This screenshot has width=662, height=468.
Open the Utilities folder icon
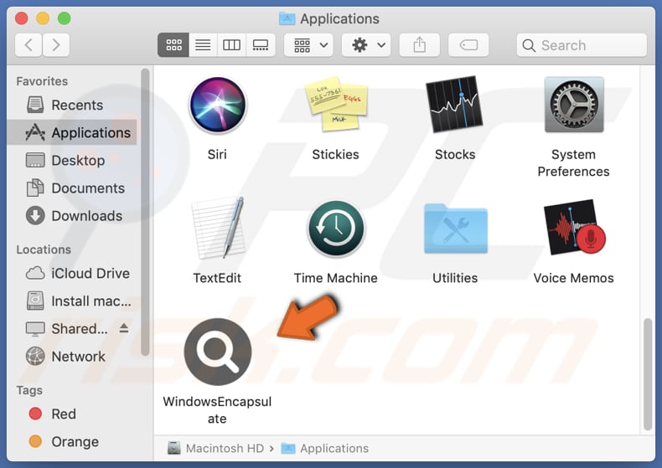pos(456,229)
